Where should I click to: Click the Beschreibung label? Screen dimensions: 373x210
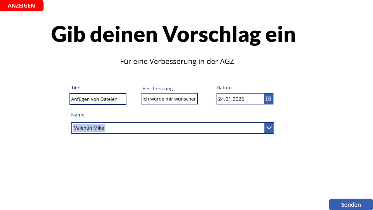pyautogui.click(x=158, y=89)
